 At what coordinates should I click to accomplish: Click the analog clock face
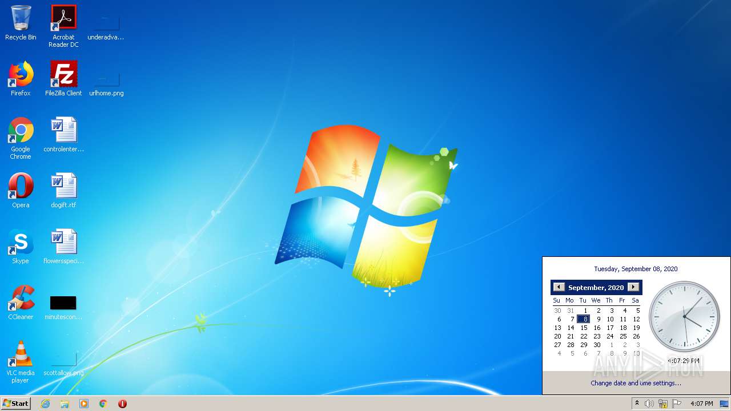(684, 316)
